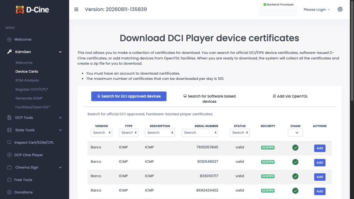Click the DCP Tools document icon
The image size is (354, 199).
click(9, 118)
